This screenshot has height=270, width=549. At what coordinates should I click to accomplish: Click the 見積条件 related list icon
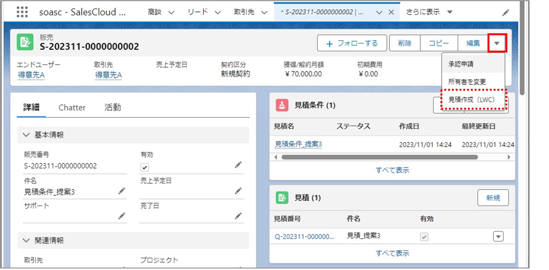282,105
